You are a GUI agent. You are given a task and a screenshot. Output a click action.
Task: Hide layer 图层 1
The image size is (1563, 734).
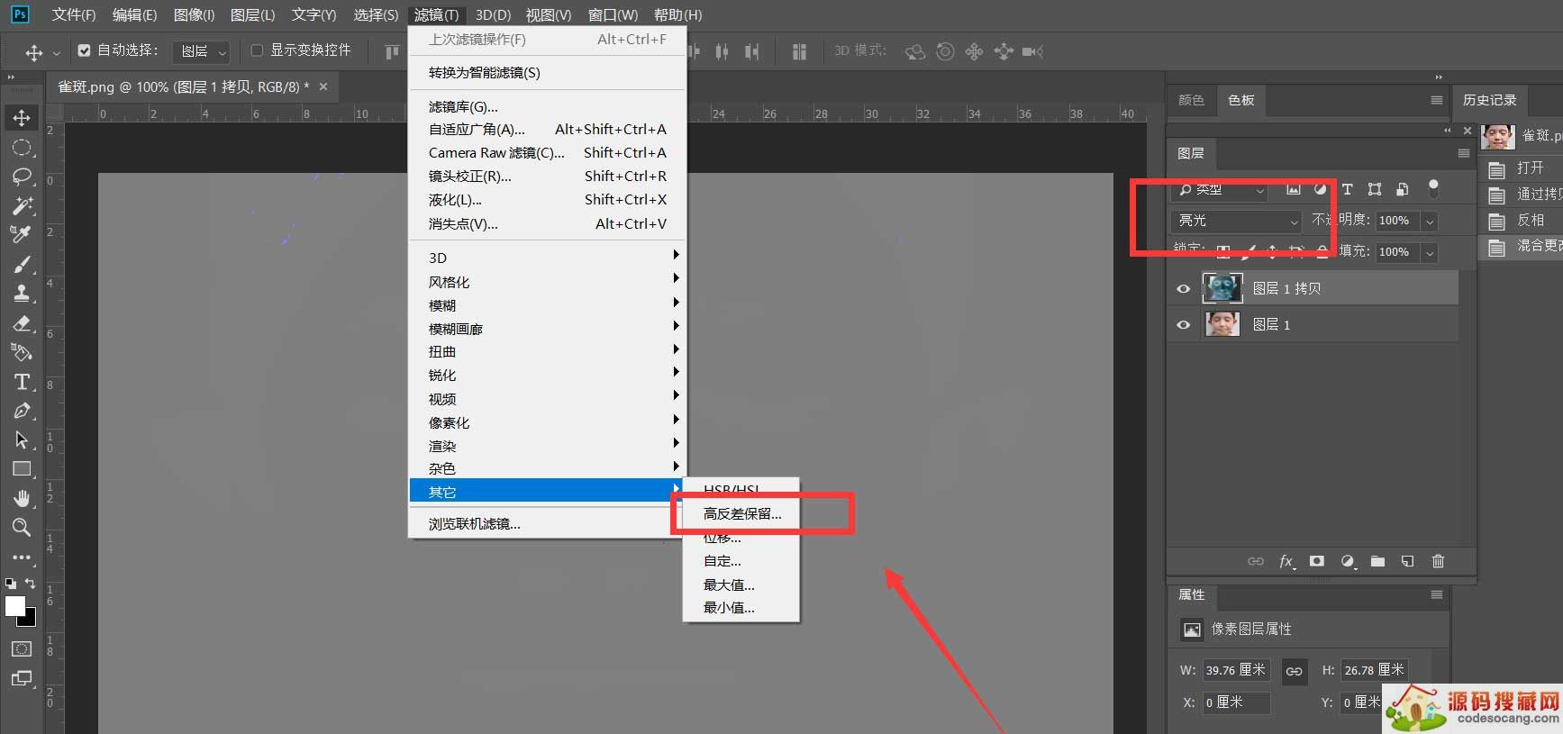tap(1183, 325)
